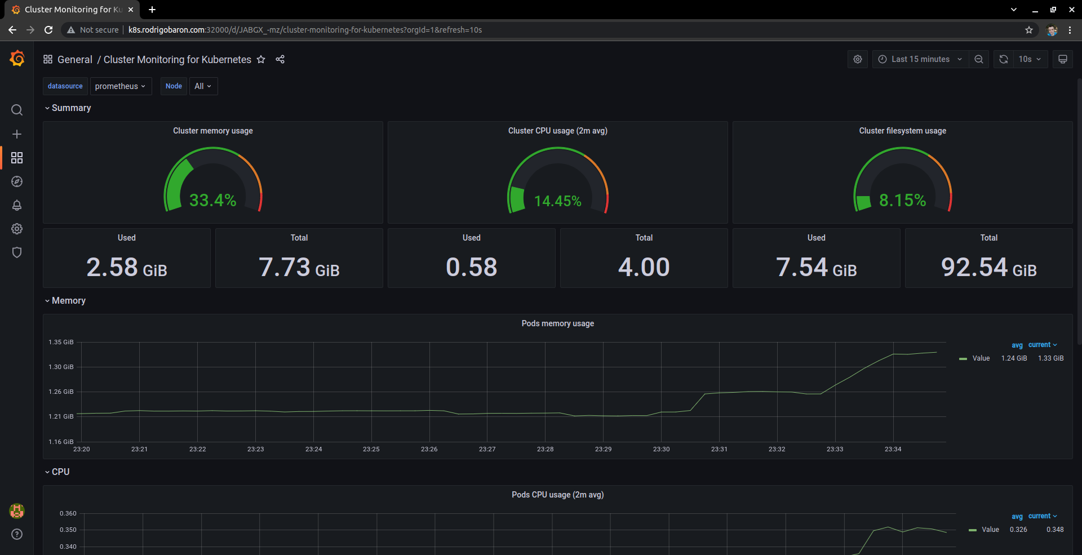Open the user profile avatar menu
This screenshot has height=555, width=1082.
tap(17, 511)
